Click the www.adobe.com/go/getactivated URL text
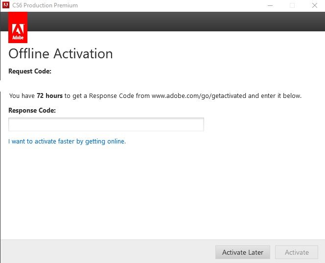 [x=199, y=96]
